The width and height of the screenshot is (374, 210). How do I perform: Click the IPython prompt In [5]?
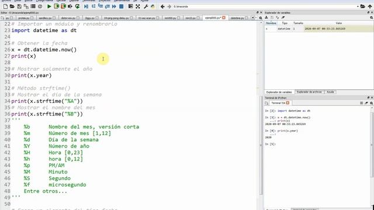271,144
